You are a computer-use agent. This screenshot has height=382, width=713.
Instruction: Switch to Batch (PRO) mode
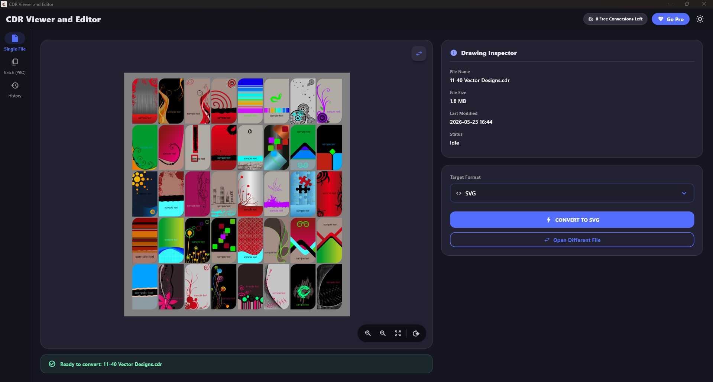(15, 66)
